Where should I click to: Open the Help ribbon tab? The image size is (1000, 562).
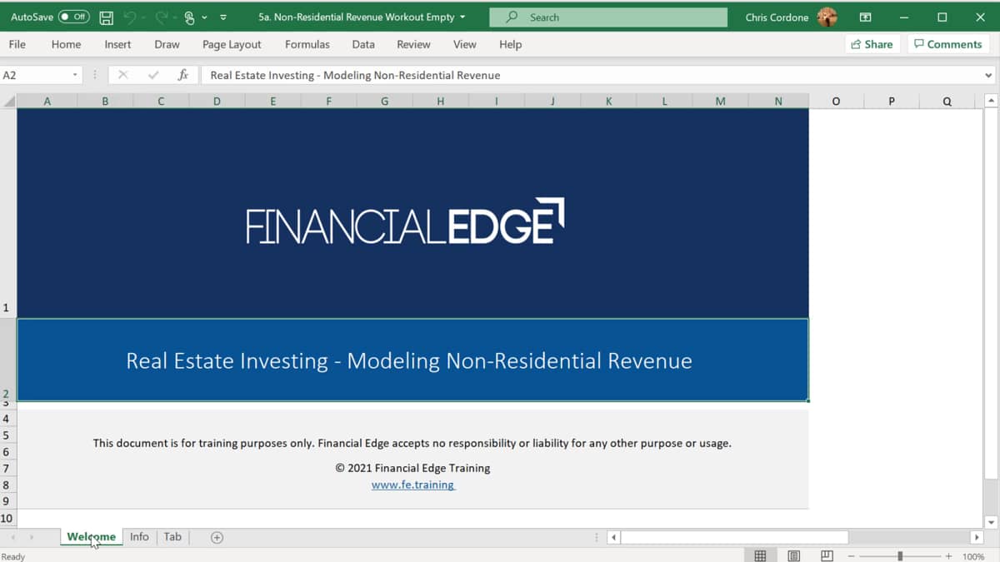click(510, 44)
